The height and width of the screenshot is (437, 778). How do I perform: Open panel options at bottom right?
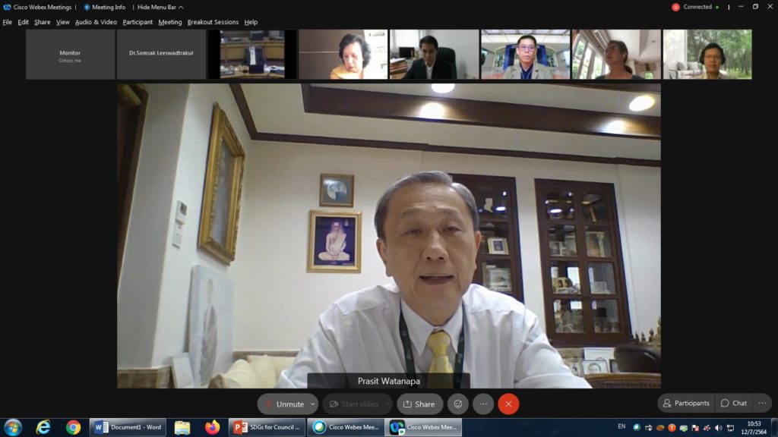[762, 403]
